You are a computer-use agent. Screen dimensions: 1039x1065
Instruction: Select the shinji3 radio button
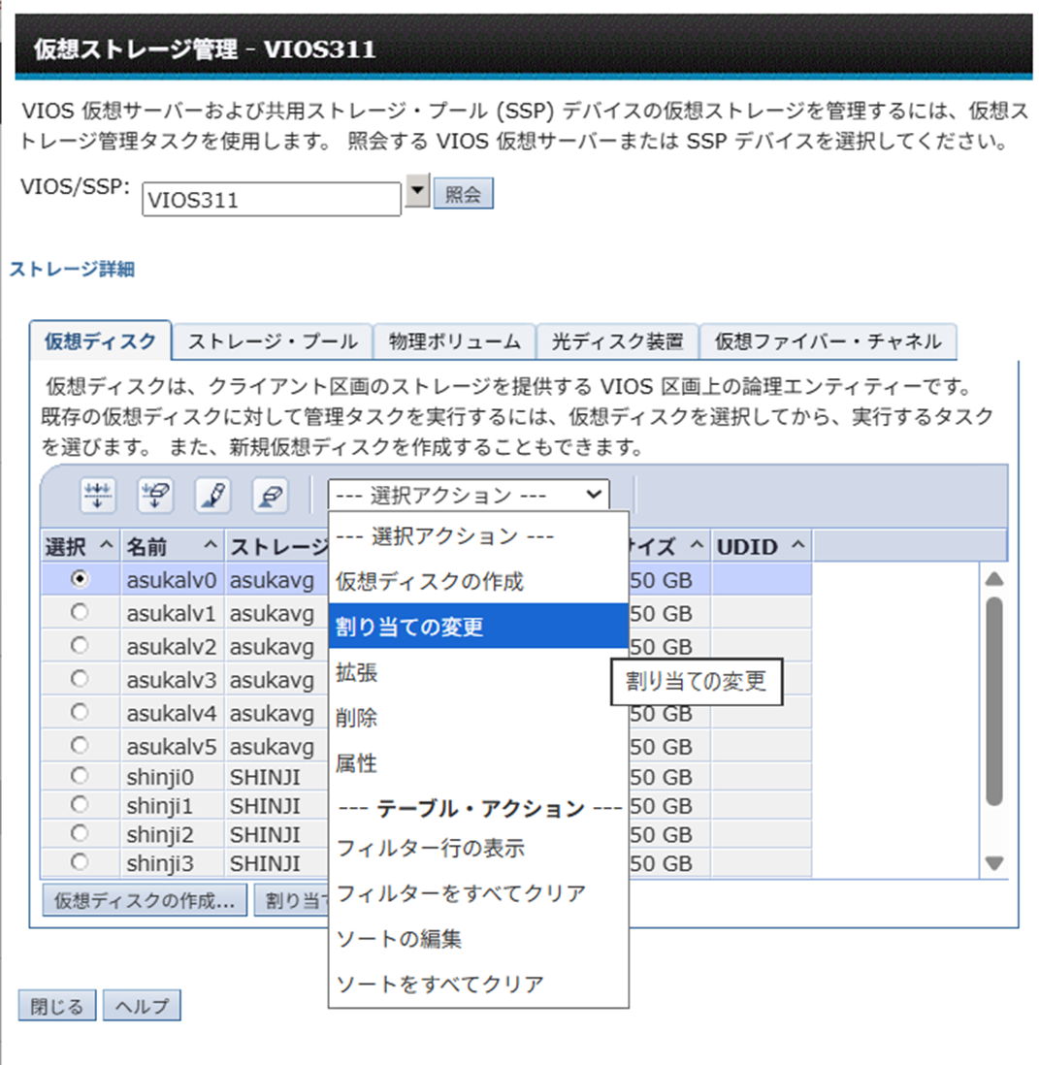[x=80, y=862]
